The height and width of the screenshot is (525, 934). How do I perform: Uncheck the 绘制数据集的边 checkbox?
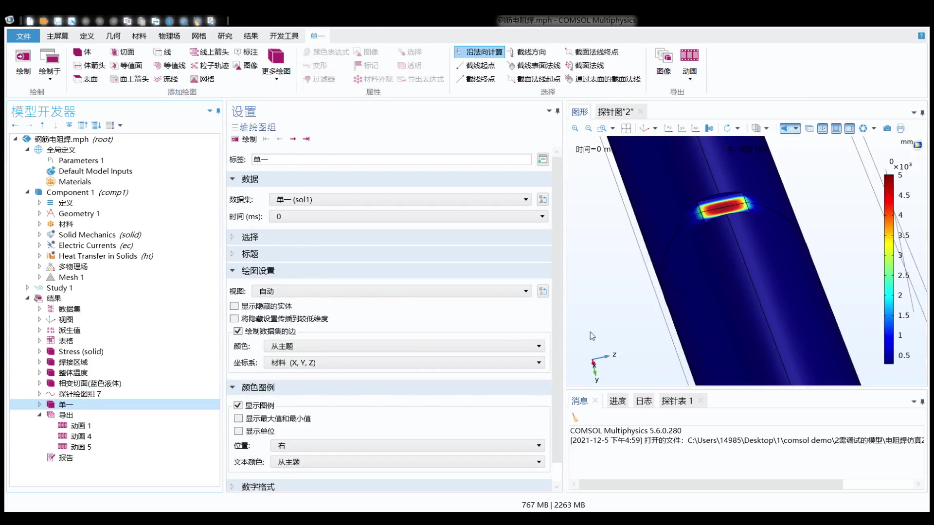237,331
